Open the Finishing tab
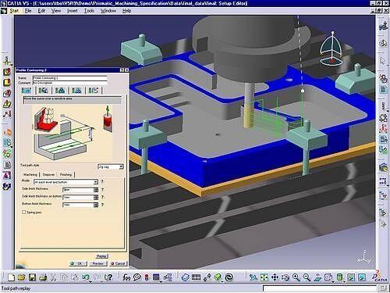The height and width of the screenshot is (293, 390). point(66,174)
